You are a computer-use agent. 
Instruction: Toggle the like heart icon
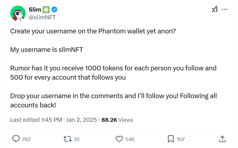pyautogui.click(x=119, y=139)
